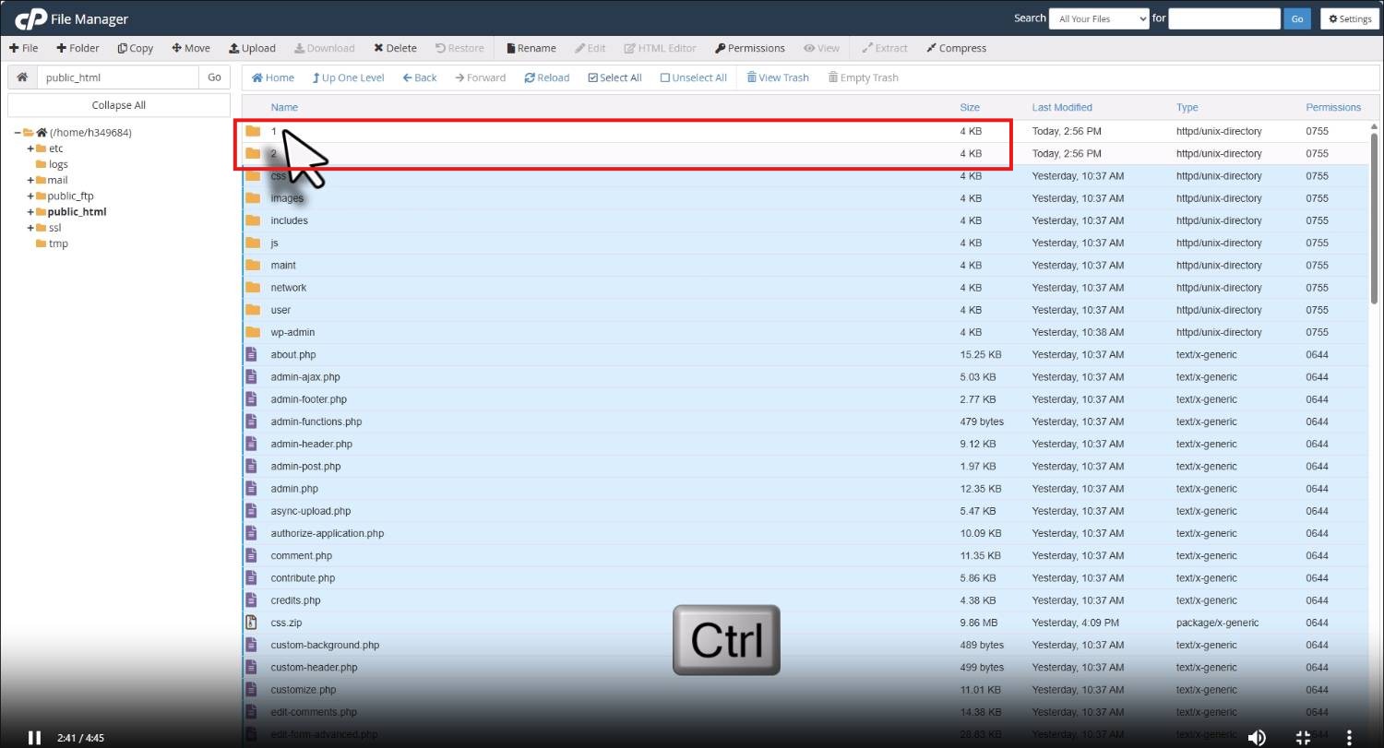
Task: Exit fullscreen in the video player
Action: tap(1304, 737)
